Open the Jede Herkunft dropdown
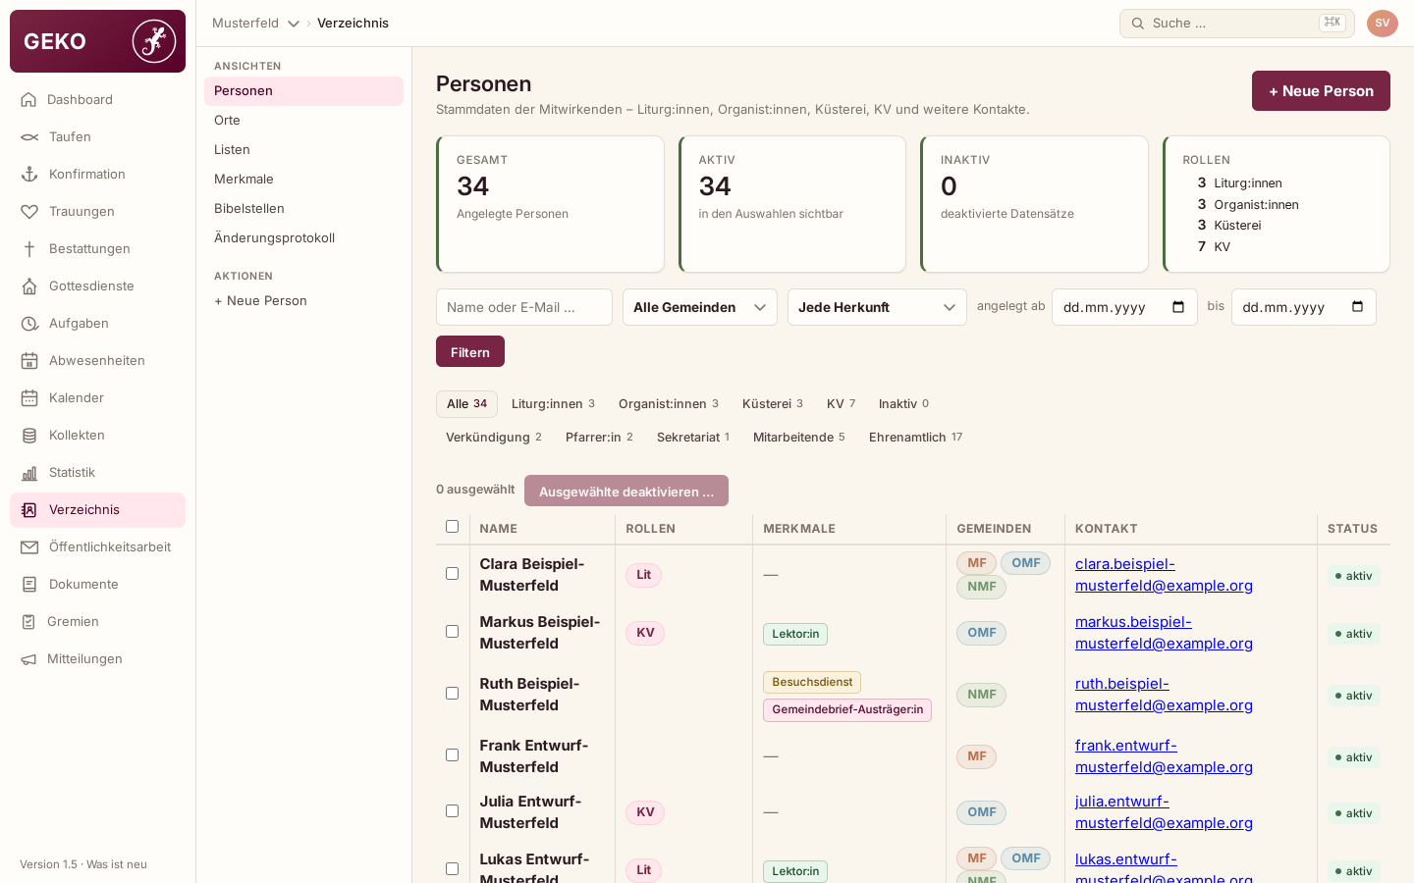This screenshot has width=1414, height=883. 877,307
